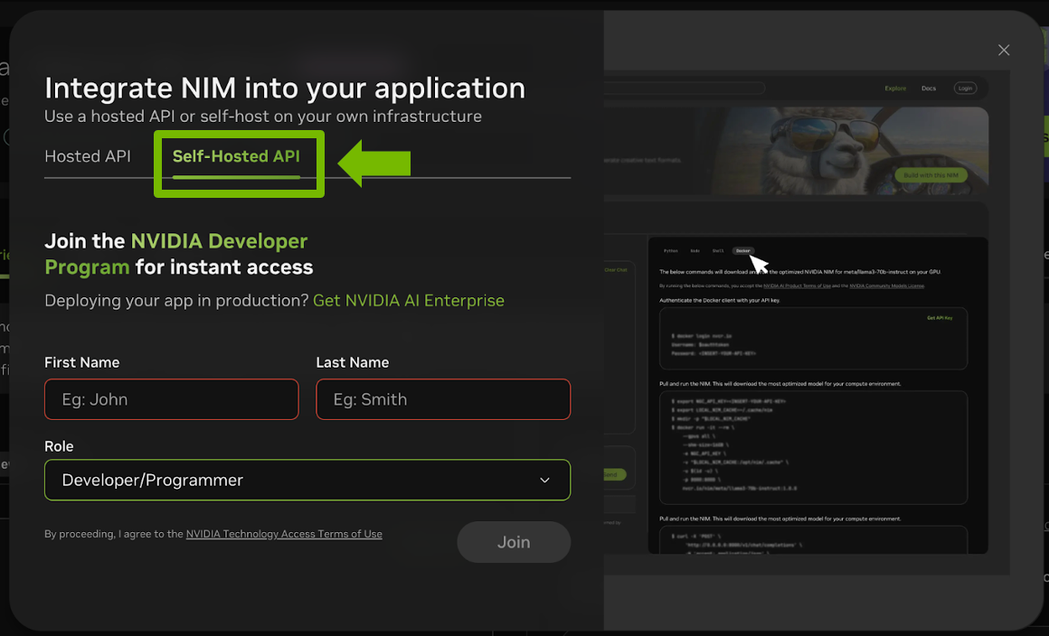Image resolution: width=1049 pixels, height=636 pixels.
Task: Click the Get API Key link
Action: (939, 317)
